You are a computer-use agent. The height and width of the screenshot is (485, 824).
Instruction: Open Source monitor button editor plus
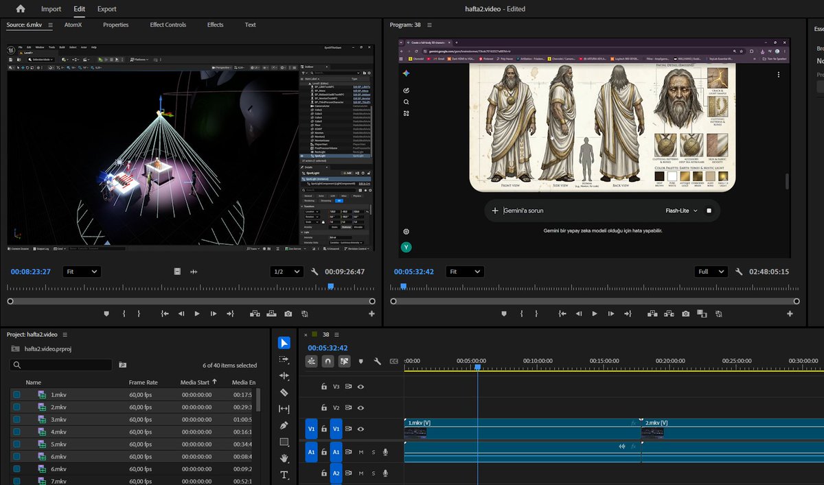click(371, 314)
